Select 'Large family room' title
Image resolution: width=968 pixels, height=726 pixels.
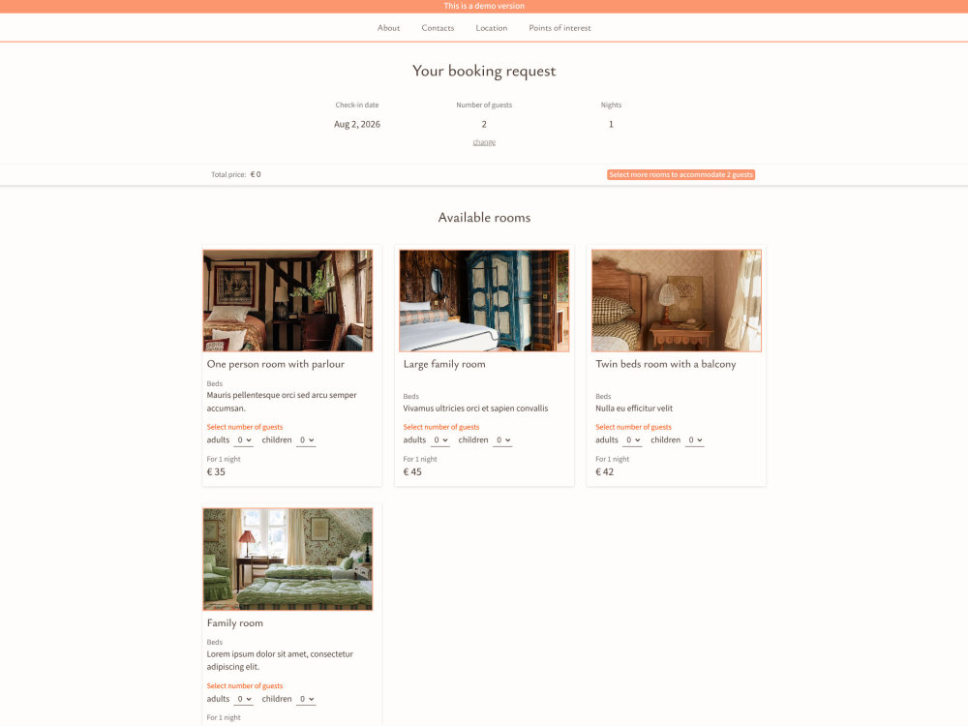coord(444,364)
